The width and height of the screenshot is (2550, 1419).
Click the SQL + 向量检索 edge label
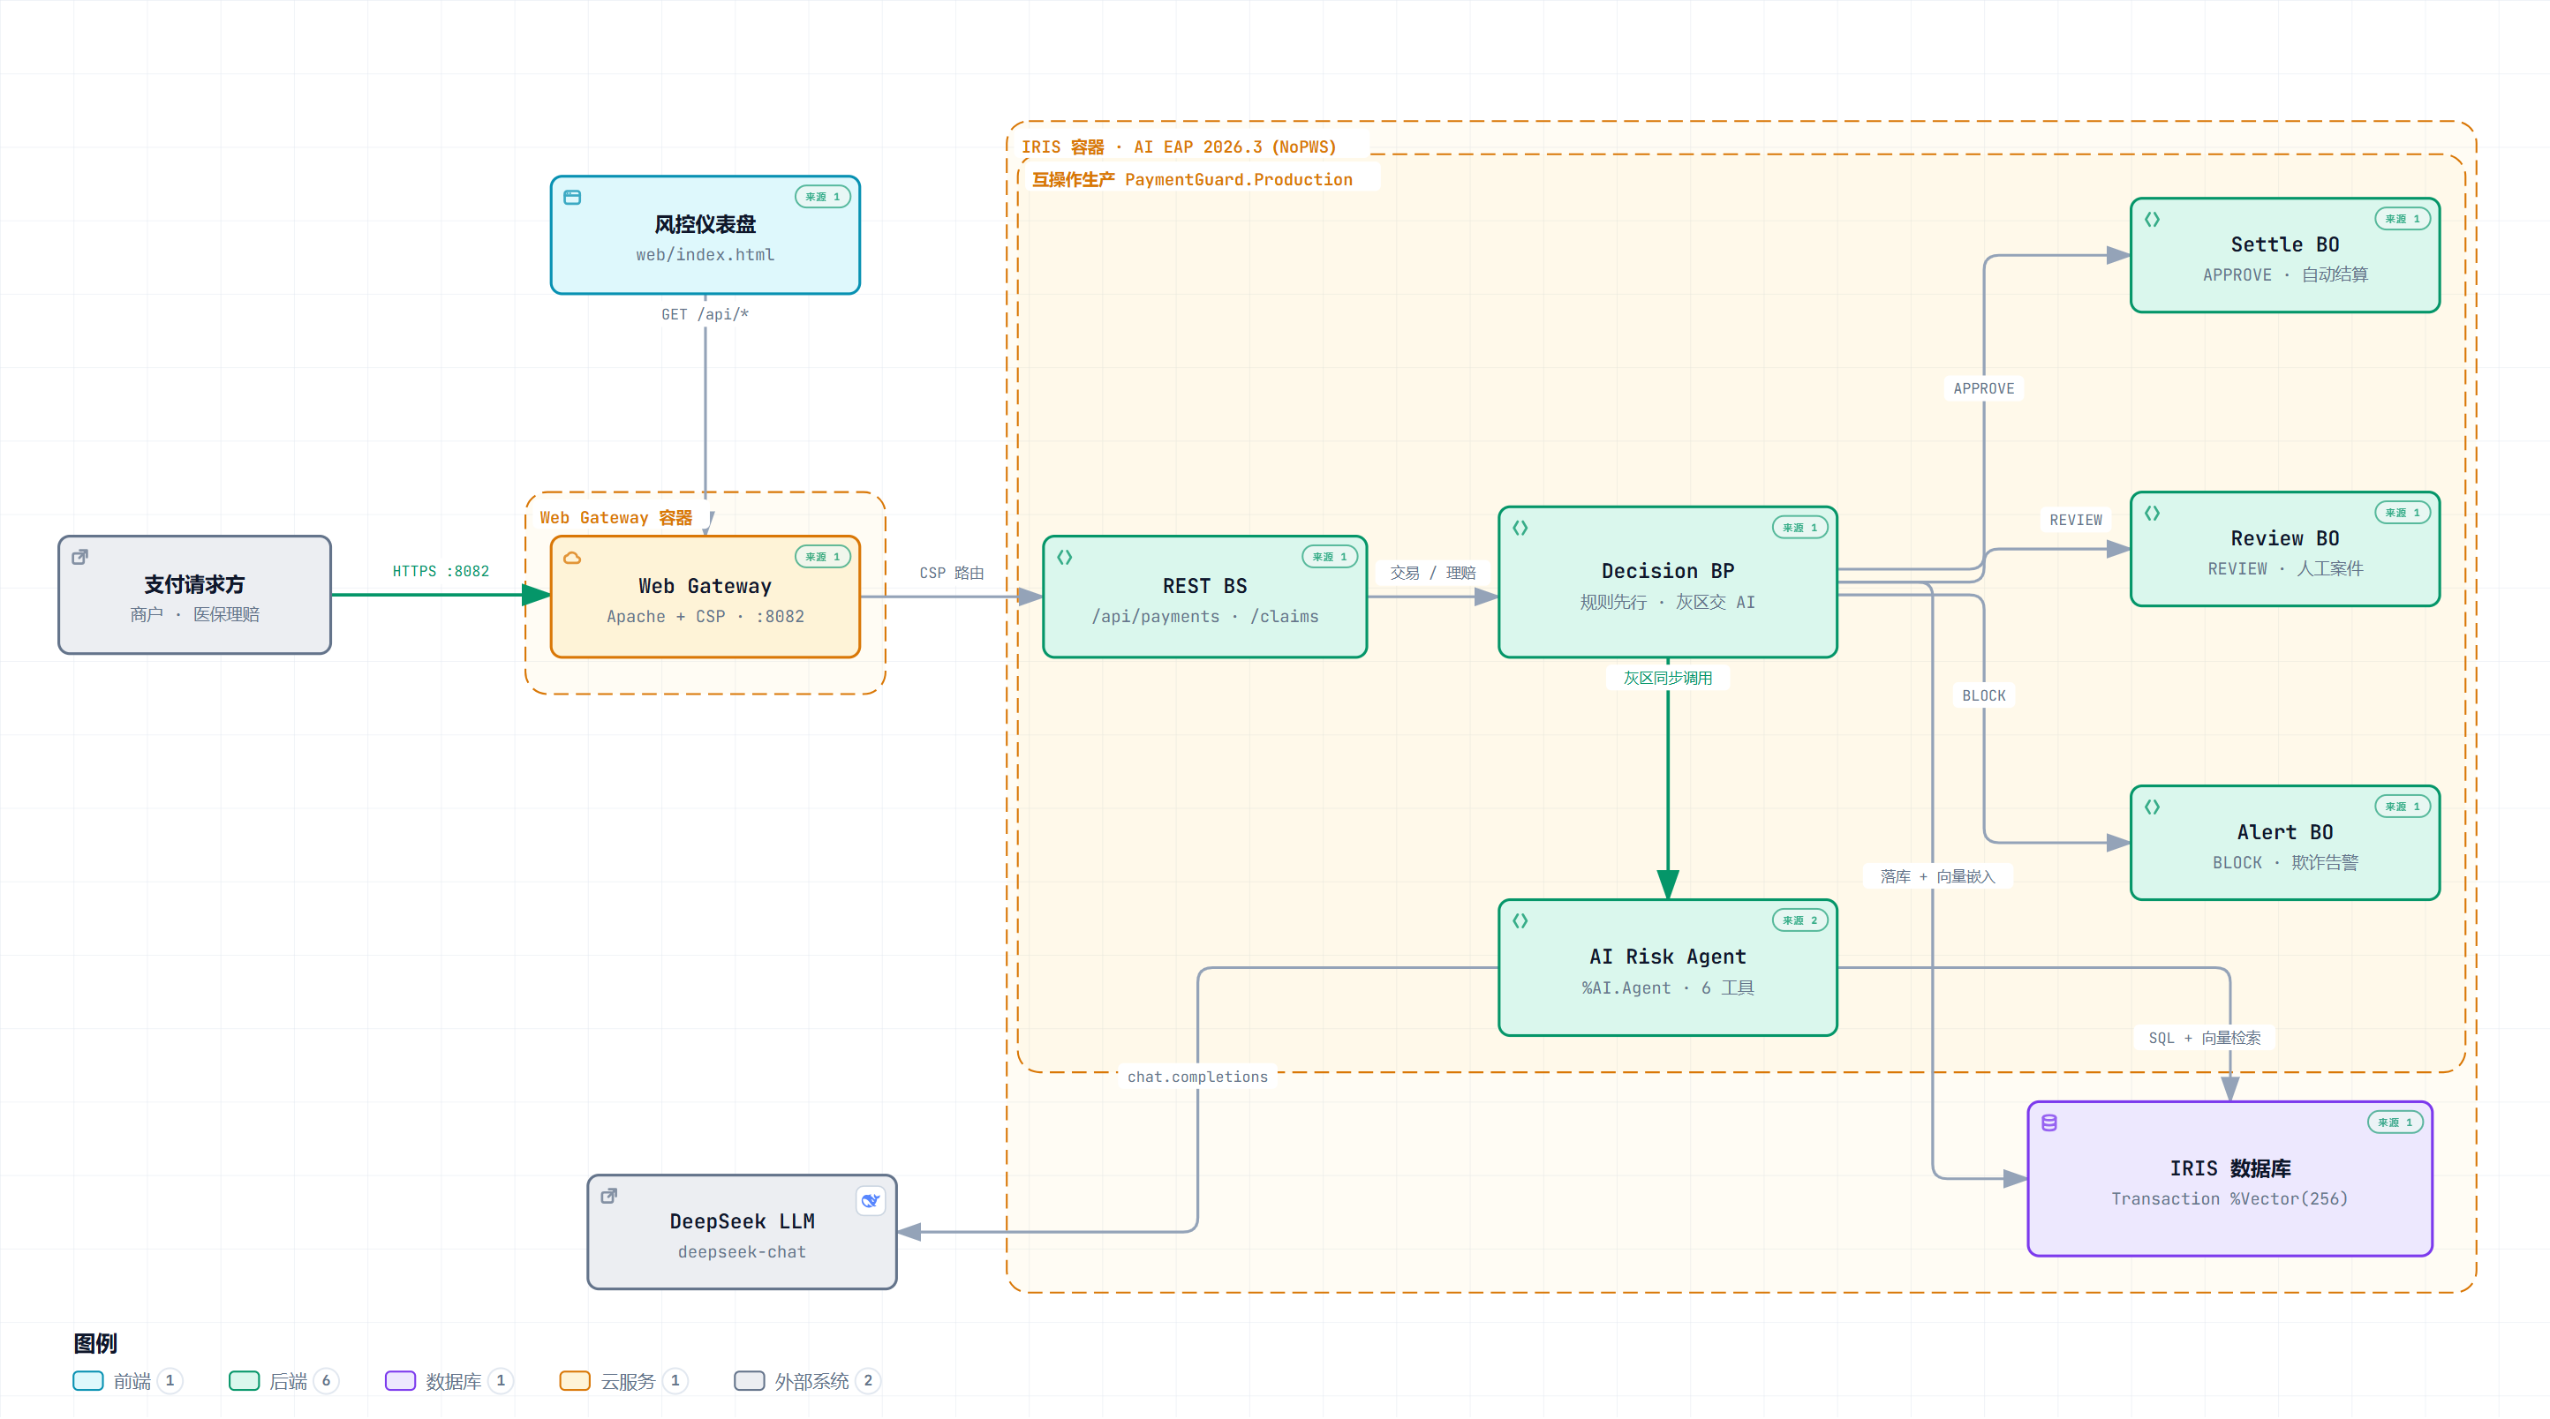2205,1038
